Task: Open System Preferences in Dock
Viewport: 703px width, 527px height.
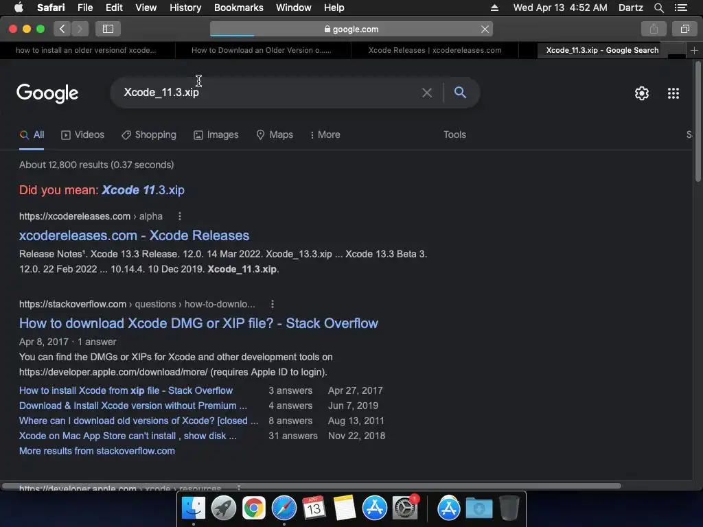Action: coord(405,508)
